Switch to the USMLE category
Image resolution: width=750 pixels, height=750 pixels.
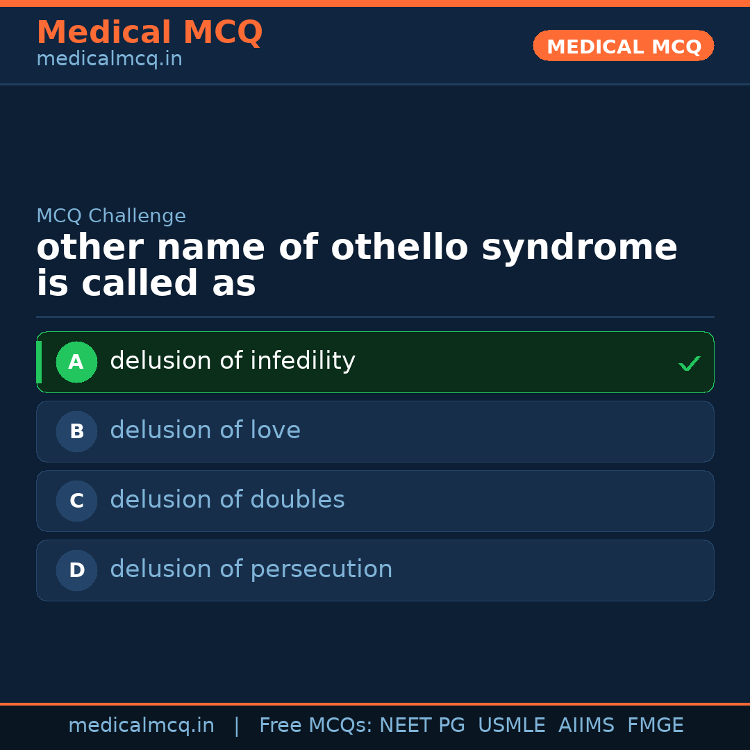pos(512,725)
